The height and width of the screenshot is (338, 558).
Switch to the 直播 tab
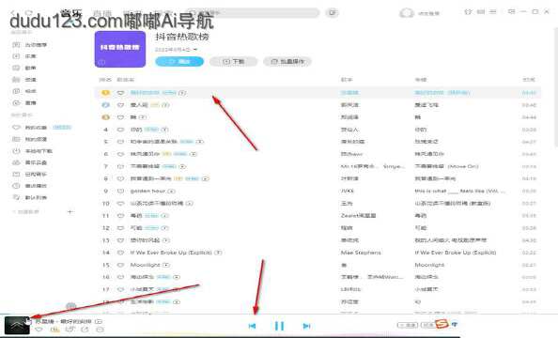tap(102, 14)
